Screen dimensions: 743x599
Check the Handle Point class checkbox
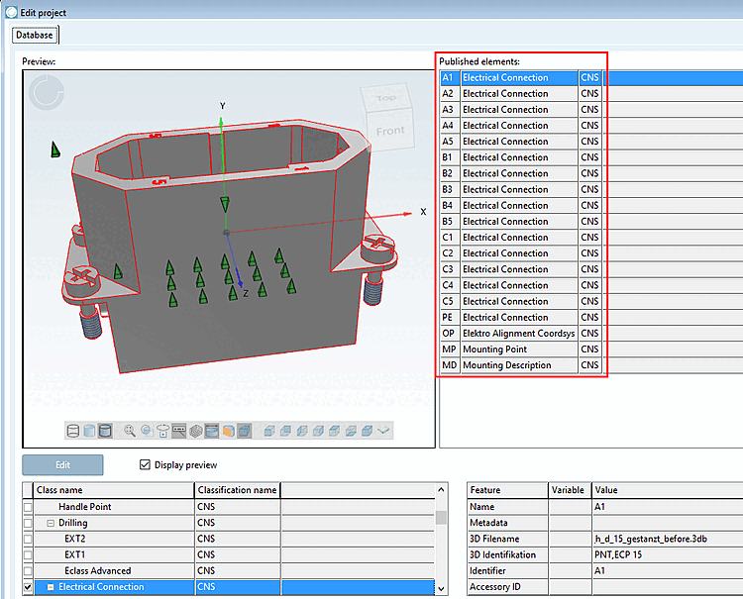[x=28, y=507]
